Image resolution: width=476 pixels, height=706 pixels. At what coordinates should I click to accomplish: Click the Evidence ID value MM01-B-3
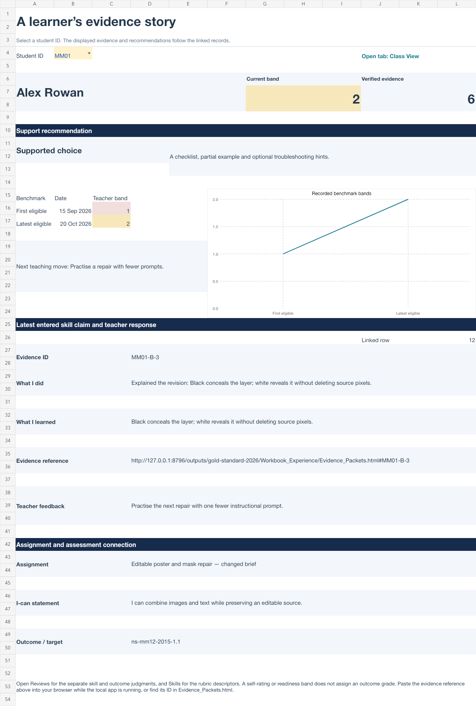145,357
